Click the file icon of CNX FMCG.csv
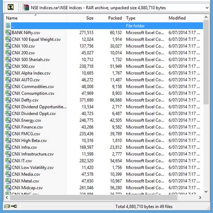213x213 pixels. click(x=8, y=133)
